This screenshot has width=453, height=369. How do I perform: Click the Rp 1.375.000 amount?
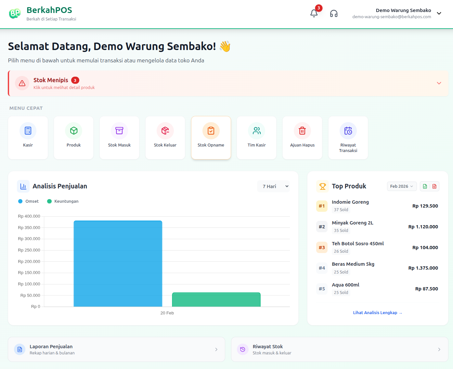(423, 268)
